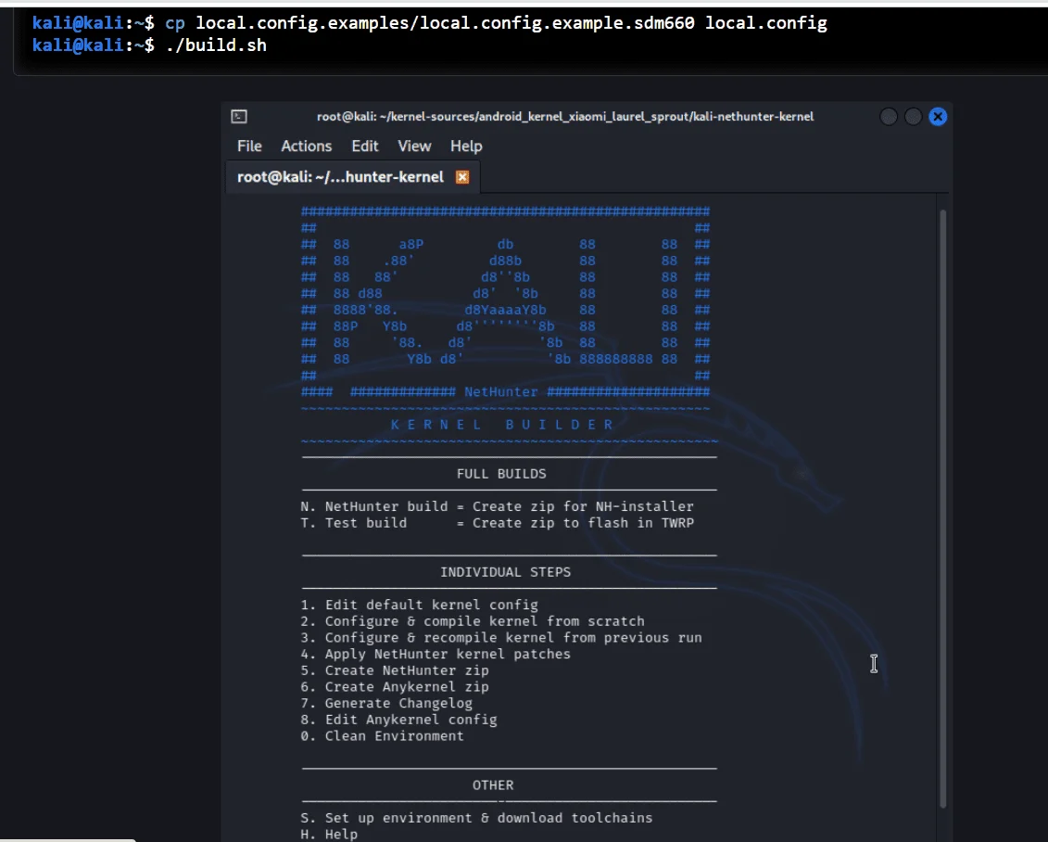1048x842 pixels.
Task: Click the NetHunter banner label
Action: click(x=501, y=392)
